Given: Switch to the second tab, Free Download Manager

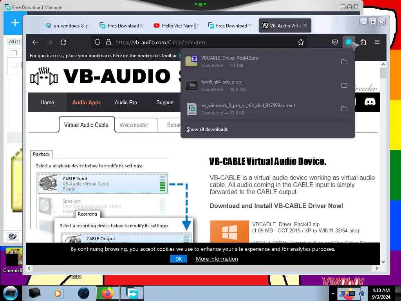Looking at the screenshot, I should [x=122, y=25].
